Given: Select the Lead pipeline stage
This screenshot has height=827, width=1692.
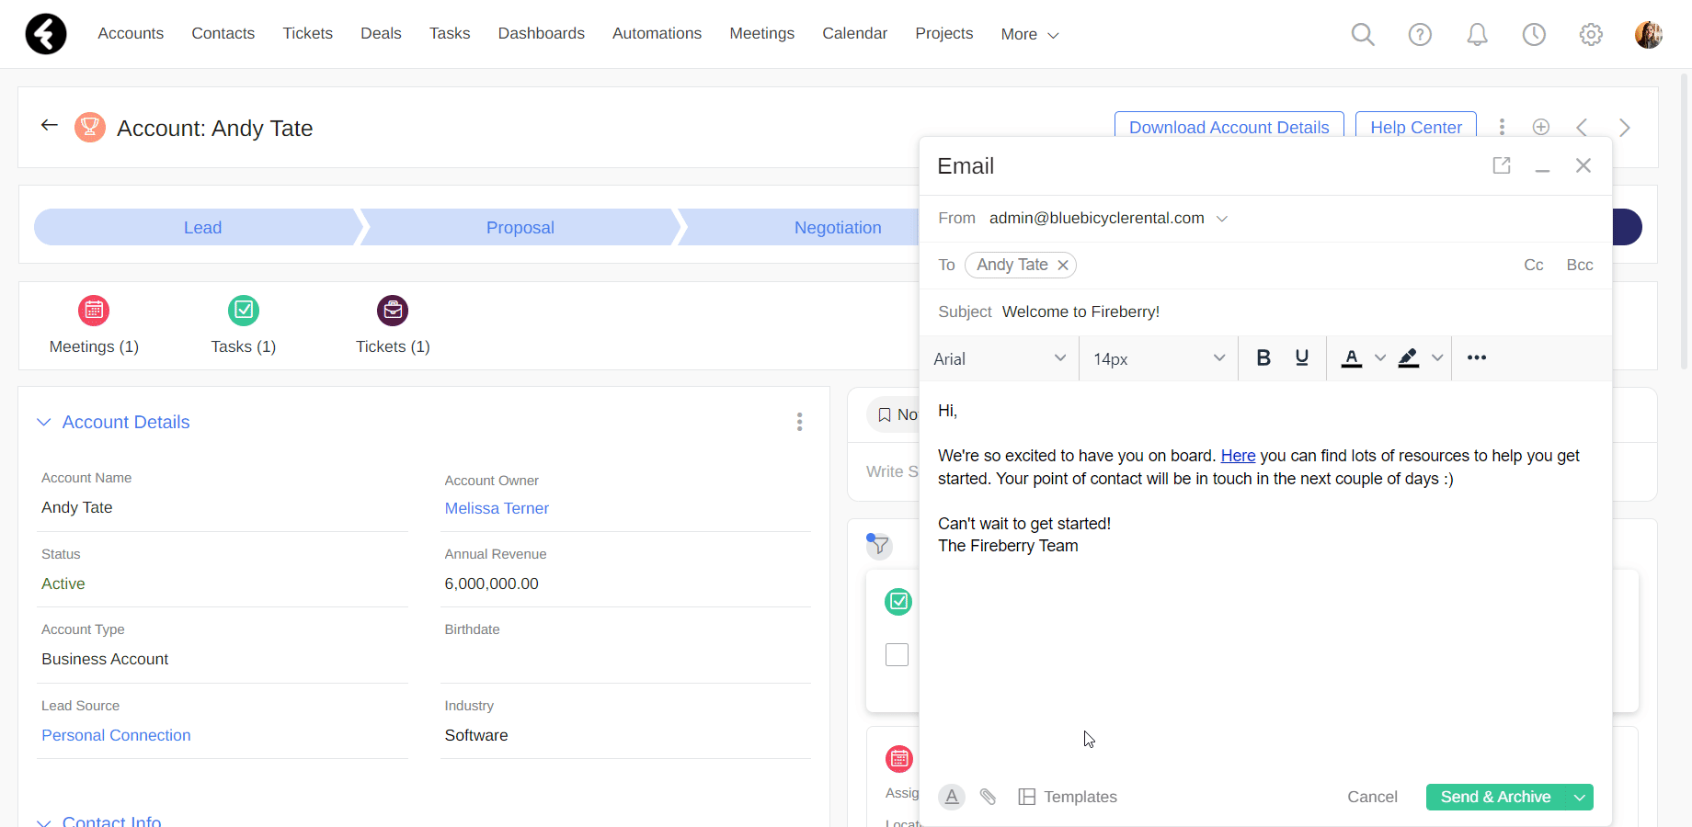Looking at the screenshot, I should tap(202, 227).
